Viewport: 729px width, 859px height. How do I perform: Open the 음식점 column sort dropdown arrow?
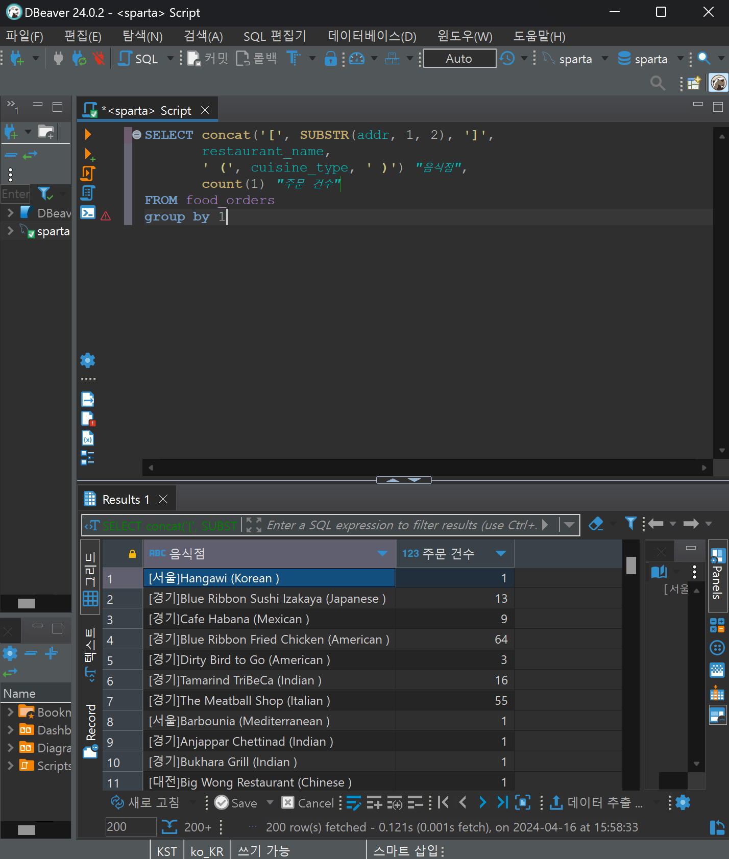tap(382, 554)
